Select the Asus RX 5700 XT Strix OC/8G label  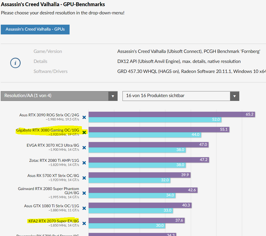pos(53,175)
